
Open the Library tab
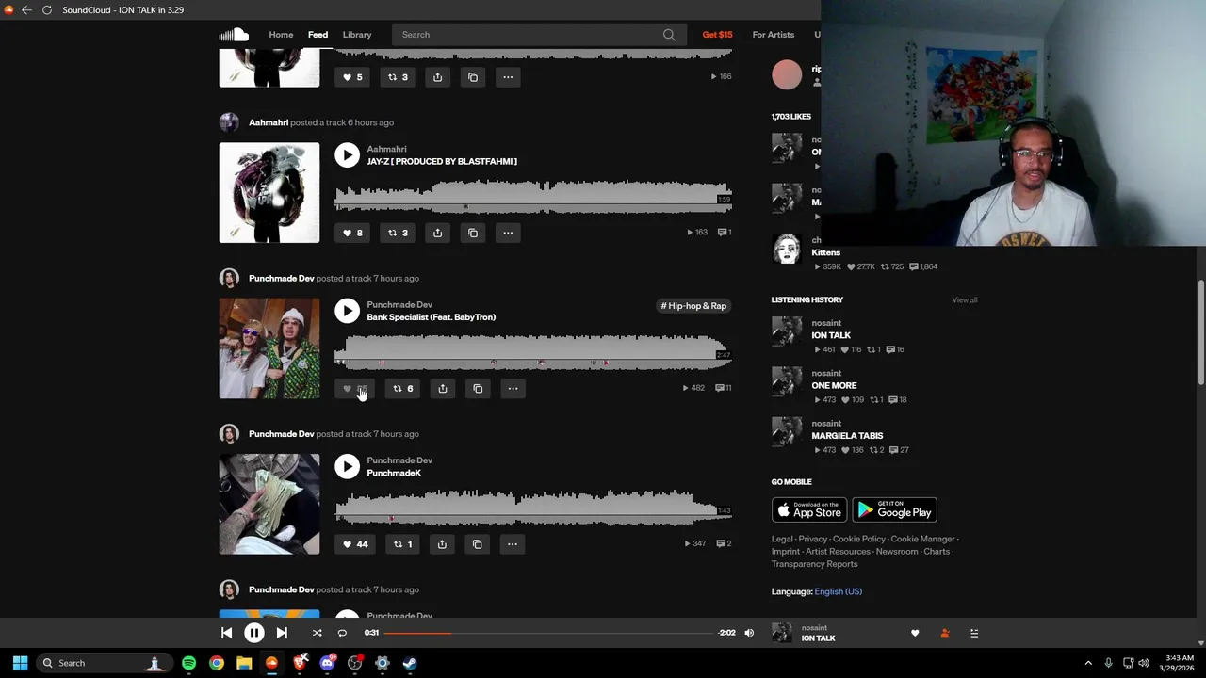[357, 35]
